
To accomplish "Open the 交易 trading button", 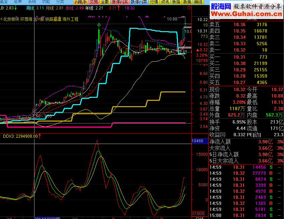I will 94,2.
